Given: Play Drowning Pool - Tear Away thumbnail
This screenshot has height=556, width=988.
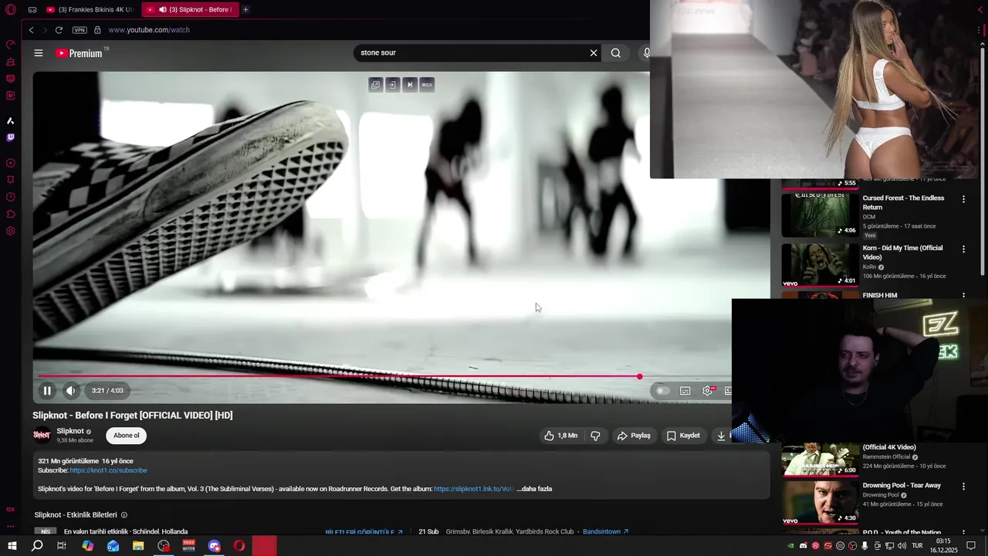Looking at the screenshot, I should click(820, 502).
